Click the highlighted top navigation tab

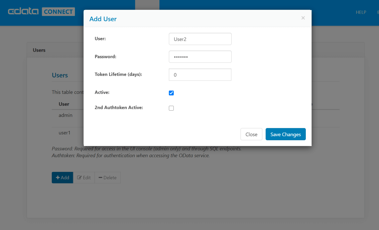[147, 5]
